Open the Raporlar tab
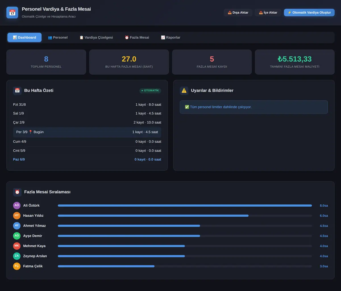Image resolution: width=341 pixels, height=291 pixels. [x=170, y=37]
